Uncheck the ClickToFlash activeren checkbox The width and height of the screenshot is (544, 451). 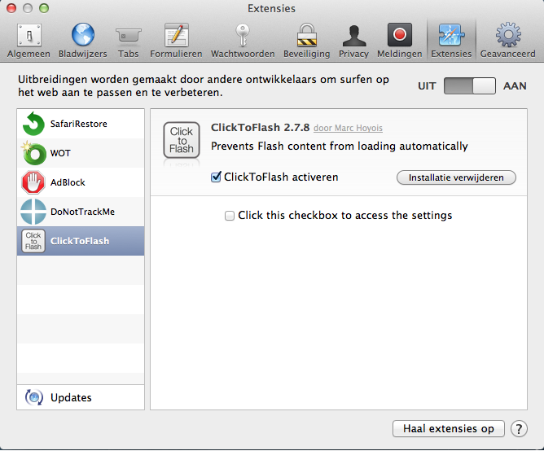[x=216, y=177]
